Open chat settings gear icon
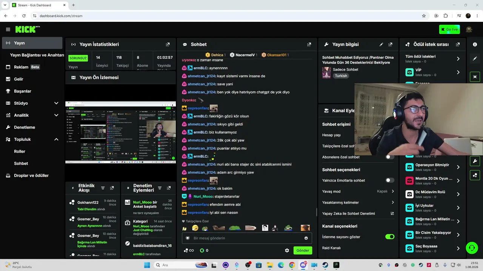Image resolution: width=483 pixels, height=271 pixels. (287, 250)
